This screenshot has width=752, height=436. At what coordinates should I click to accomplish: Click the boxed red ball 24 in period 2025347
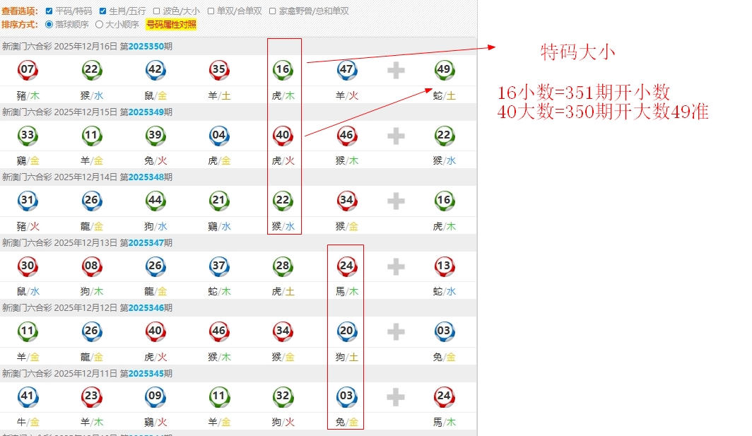[x=346, y=266]
